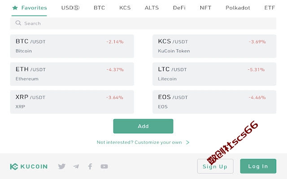Select the BTC/USDT Bitcoin card
The height and width of the screenshot is (179, 287).
(x=72, y=46)
